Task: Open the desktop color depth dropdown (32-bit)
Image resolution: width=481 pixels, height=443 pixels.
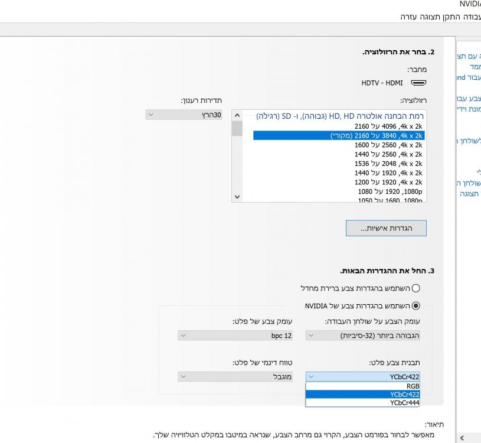Action: pyautogui.click(x=362, y=335)
